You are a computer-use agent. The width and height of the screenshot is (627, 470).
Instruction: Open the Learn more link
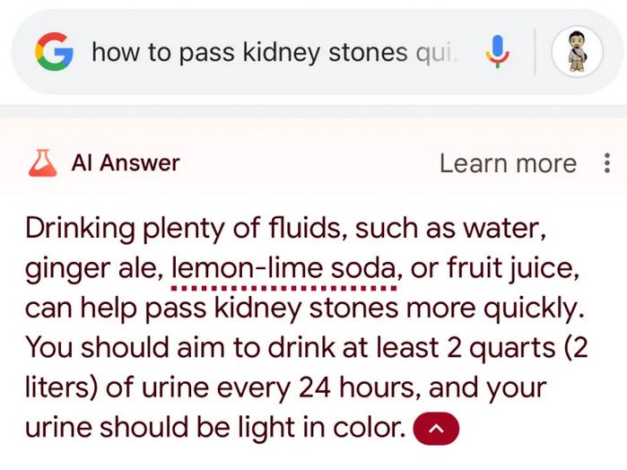tap(508, 163)
